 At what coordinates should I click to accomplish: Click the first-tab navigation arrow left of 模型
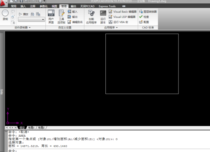pos(7,127)
